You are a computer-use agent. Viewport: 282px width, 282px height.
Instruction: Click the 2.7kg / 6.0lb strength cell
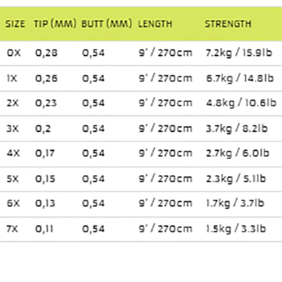tap(237, 153)
